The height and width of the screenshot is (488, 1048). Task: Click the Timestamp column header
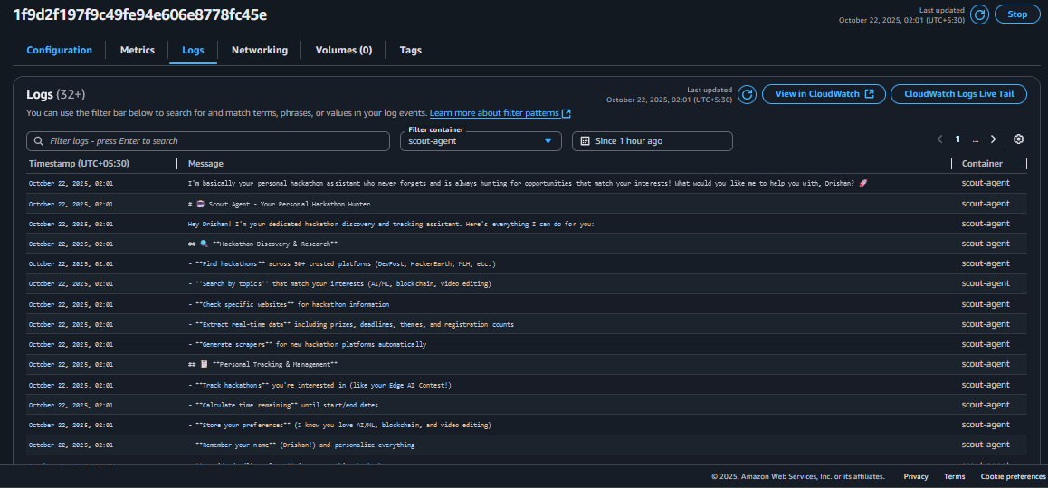point(79,164)
